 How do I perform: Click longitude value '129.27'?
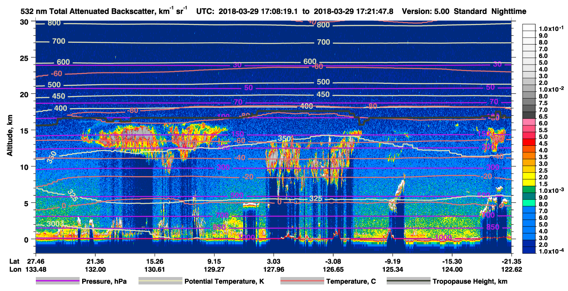pos(214,269)
